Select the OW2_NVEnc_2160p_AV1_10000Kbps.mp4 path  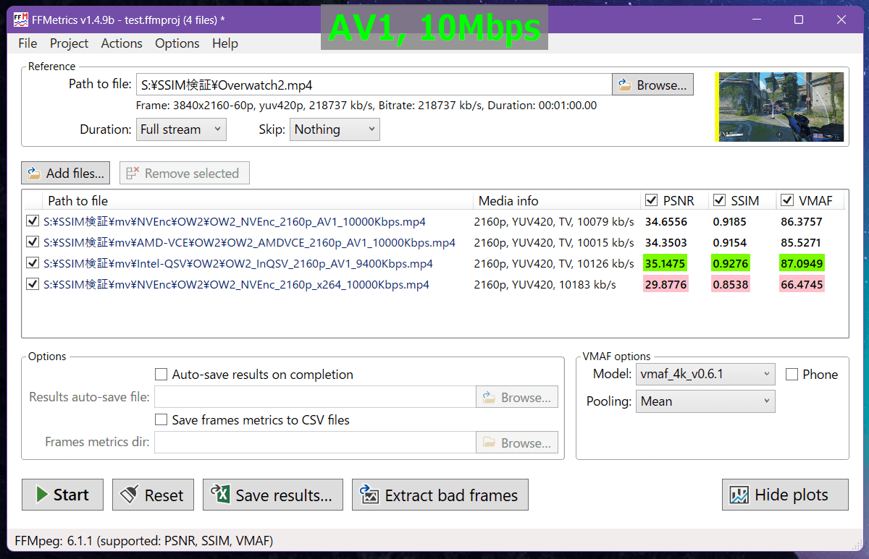click(x=235, y=221)
